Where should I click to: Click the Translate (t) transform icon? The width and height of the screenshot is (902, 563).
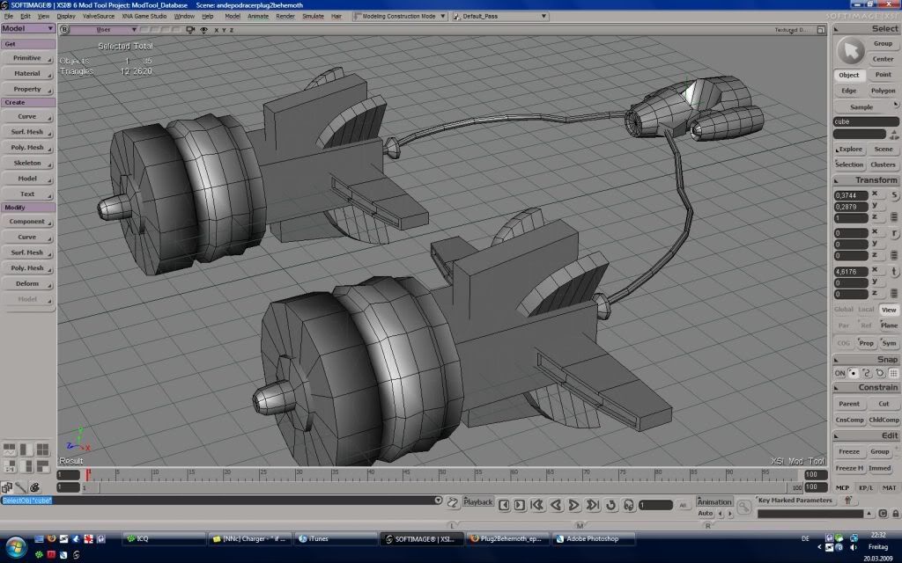point(895,272)
